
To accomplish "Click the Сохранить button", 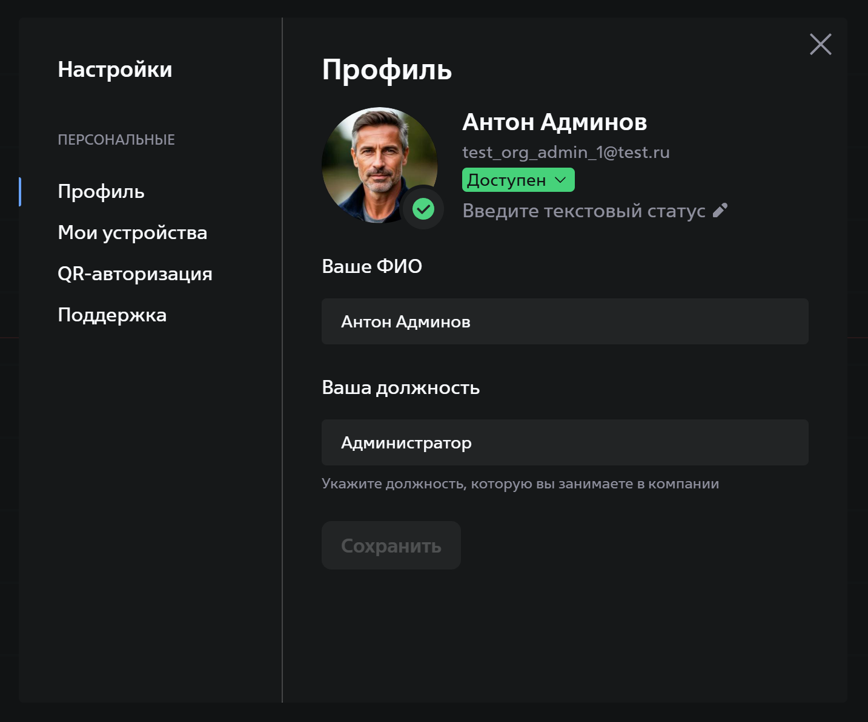I will (391, 545).
